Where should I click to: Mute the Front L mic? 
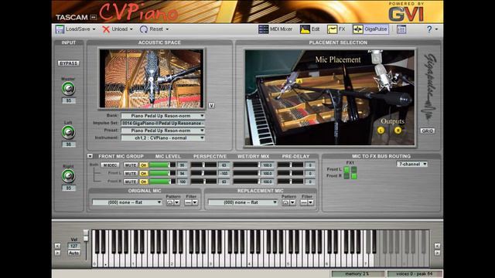[130, 173]
